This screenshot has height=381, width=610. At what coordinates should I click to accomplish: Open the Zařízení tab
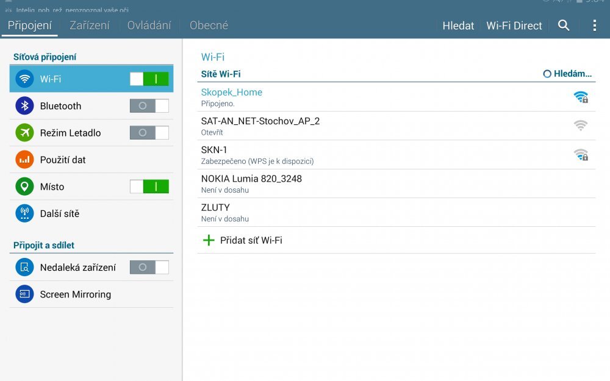pos(90,25)
